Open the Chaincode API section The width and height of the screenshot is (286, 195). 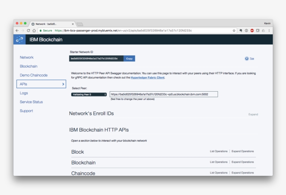click(x=83, y=173)
